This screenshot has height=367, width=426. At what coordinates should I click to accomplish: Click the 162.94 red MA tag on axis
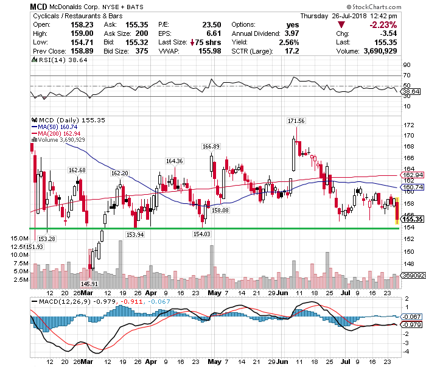(413, 175)
